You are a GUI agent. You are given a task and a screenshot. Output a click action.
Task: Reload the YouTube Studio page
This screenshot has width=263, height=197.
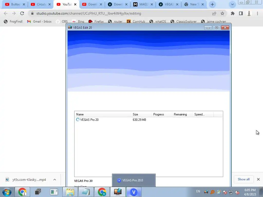click(x=22, y=13)
